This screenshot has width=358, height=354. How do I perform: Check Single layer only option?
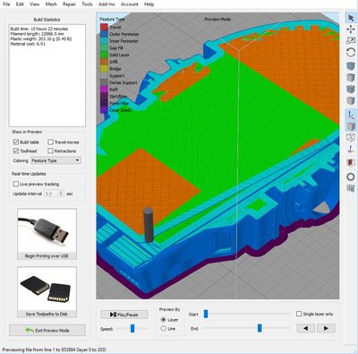(299, 314)
